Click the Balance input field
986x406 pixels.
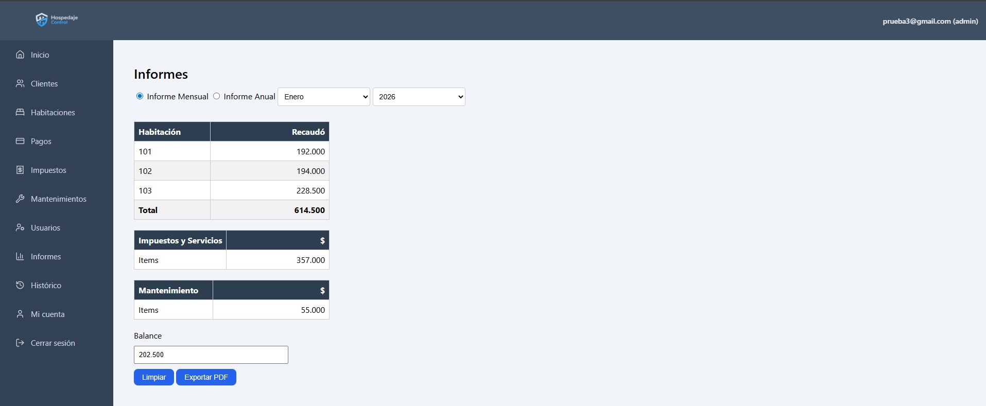[x=211, y=355]
